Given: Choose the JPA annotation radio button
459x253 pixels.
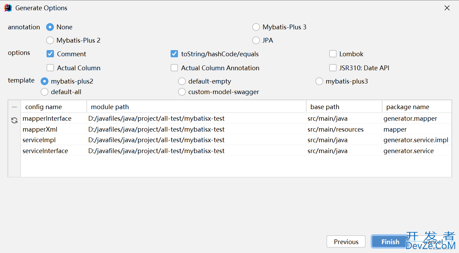Looking at the screenshot, I should (x=256, y=40).
